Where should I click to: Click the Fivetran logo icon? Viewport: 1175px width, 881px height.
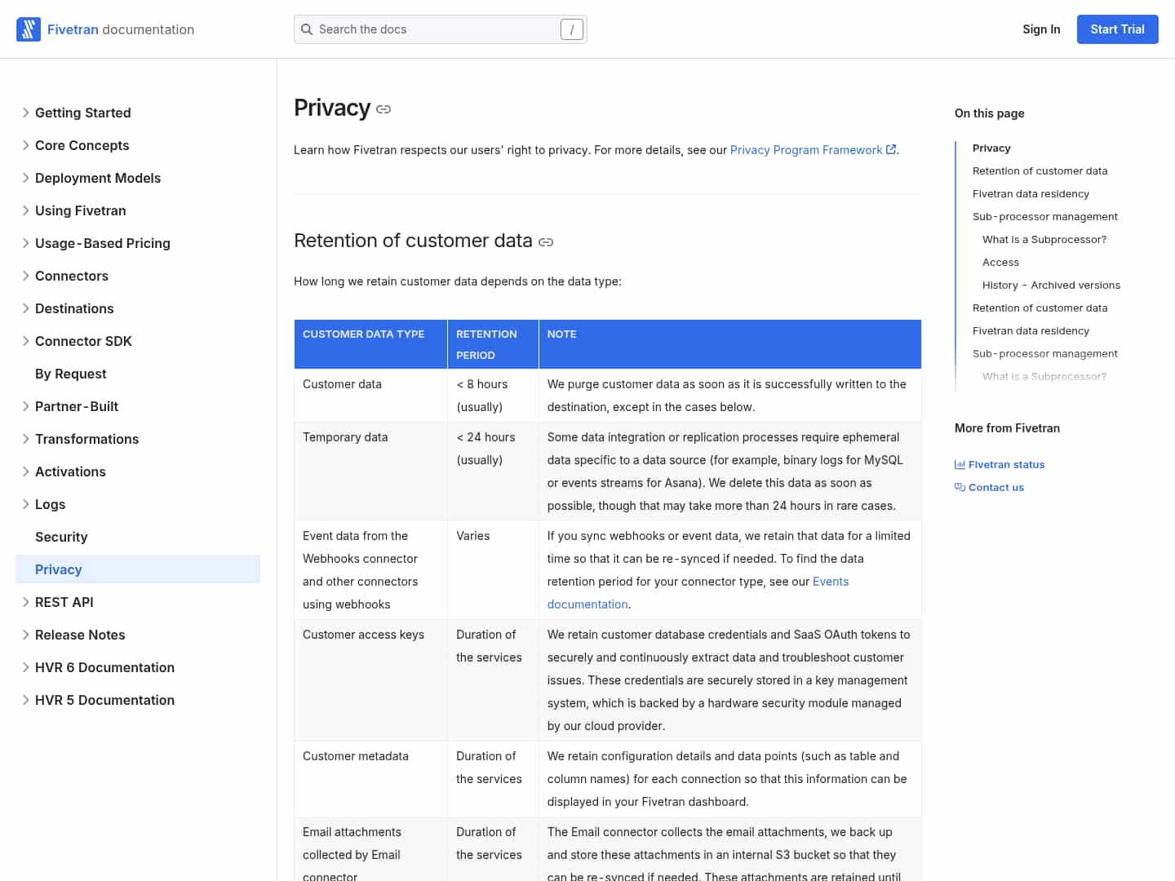click(x=29, y=29)
